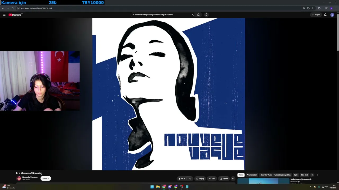Viewport: 339px width, 190px height.
Task: Open File Explorer from the taskbar
Action: coord(158,187)
